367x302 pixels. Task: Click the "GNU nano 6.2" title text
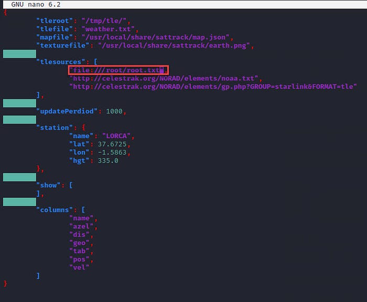click(36, 4)
